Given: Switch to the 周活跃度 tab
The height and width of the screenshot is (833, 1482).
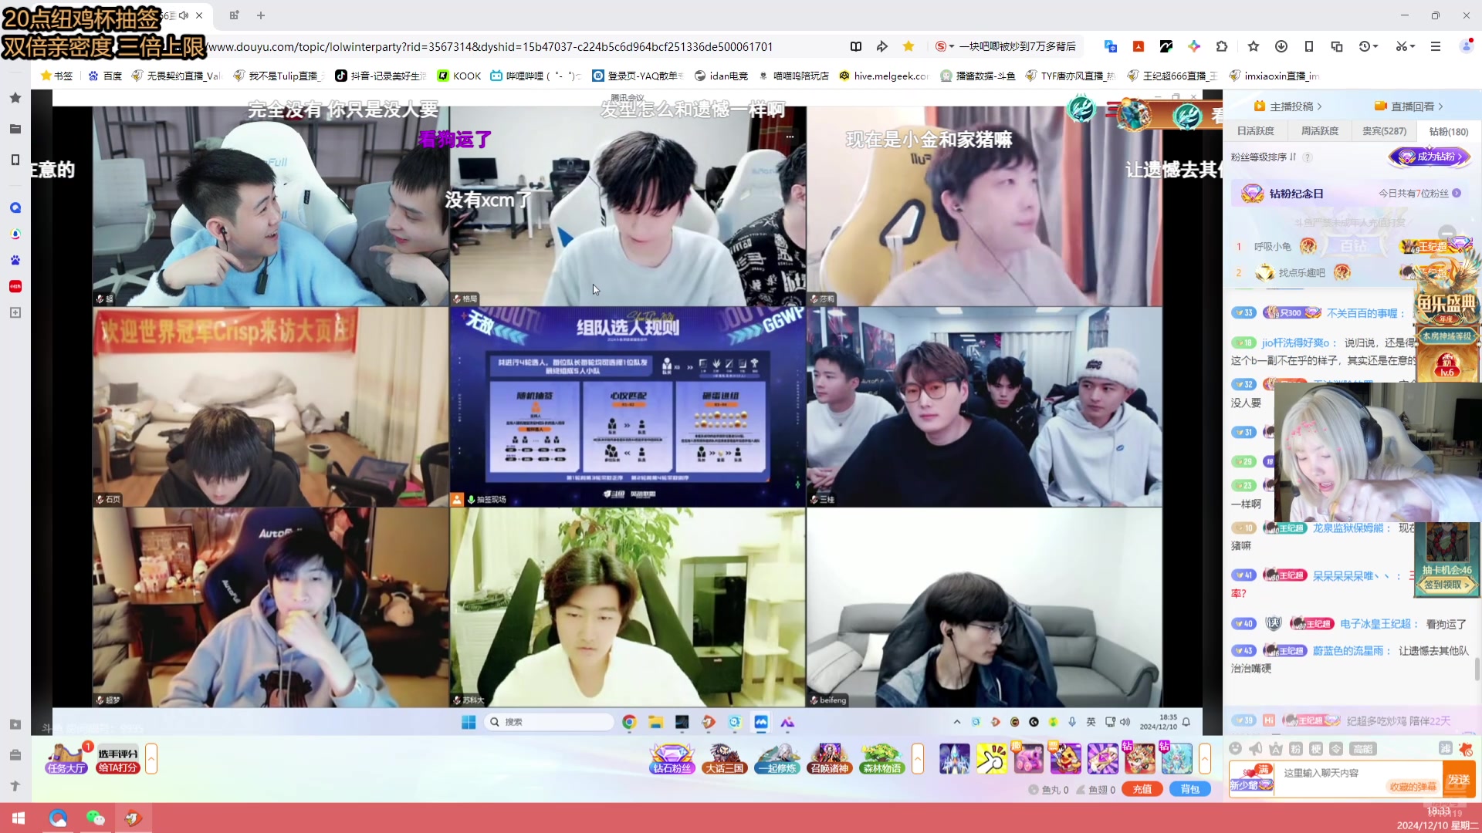Looking at the screenshot, I should pyautogui.click(x=1320, y=131).
